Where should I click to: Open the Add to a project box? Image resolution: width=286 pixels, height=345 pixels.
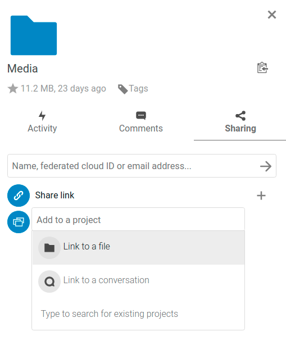pos(138,219)
